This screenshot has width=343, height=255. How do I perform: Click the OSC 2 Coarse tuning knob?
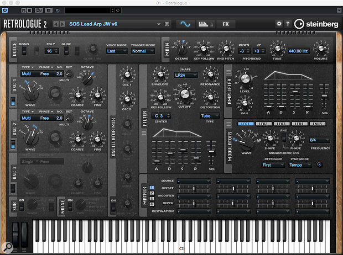click(x=78, y=139)
